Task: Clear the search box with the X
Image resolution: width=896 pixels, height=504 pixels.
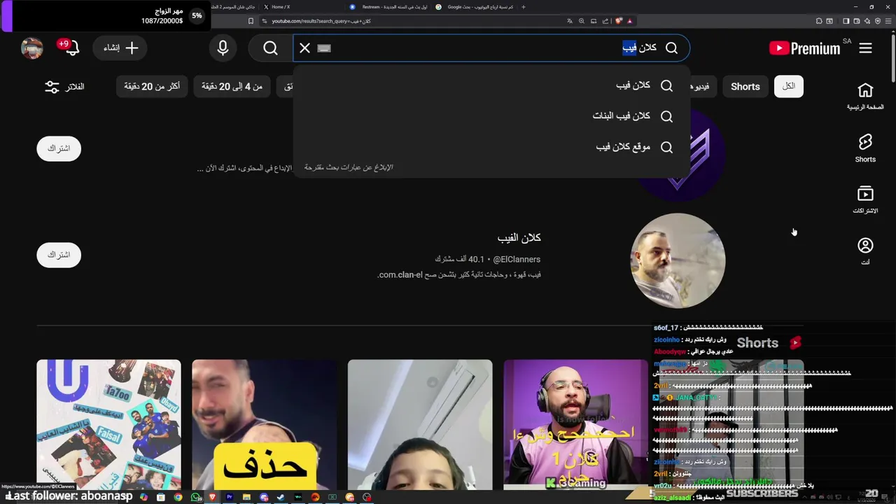Action: (304, 48)
